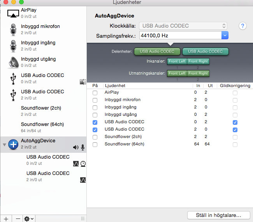Viewport: 253px width, 222px height.
Task: Select Soundflower (64ch) in the sidebar
Action: tap(42, 127)
